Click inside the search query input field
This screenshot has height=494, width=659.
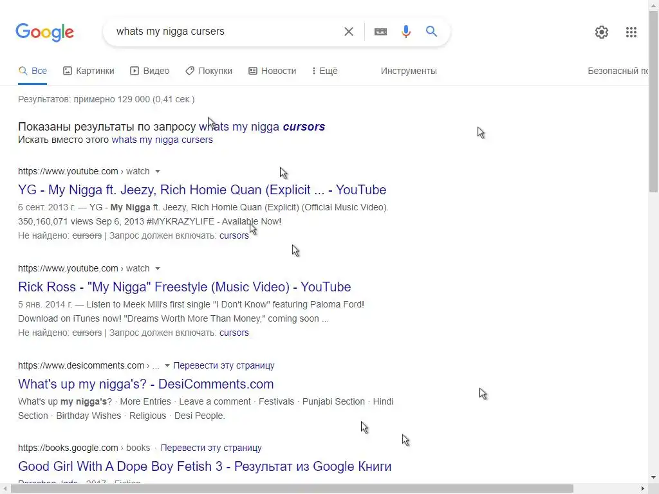click(225, 32)
